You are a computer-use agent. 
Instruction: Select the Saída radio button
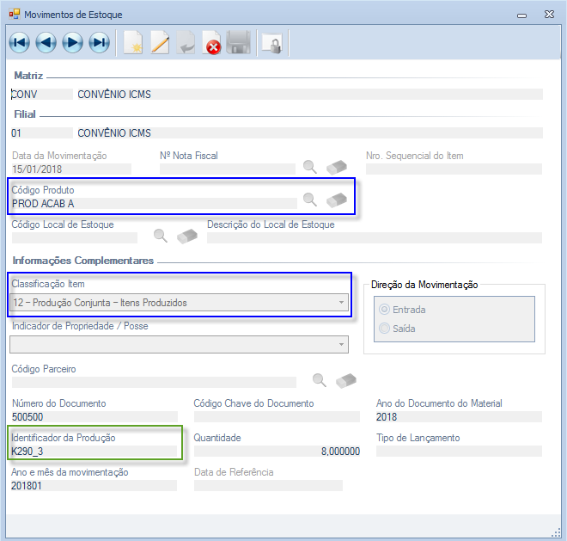384,329
